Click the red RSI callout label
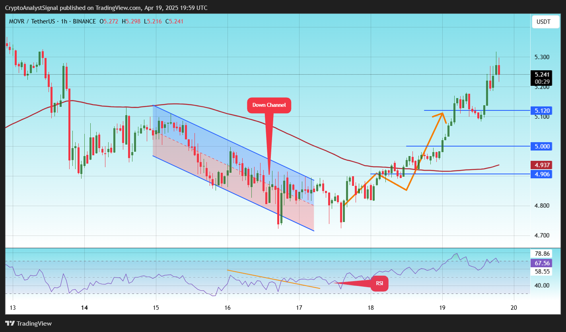Viewport: 566px width, 332px height. coord(379,284)
